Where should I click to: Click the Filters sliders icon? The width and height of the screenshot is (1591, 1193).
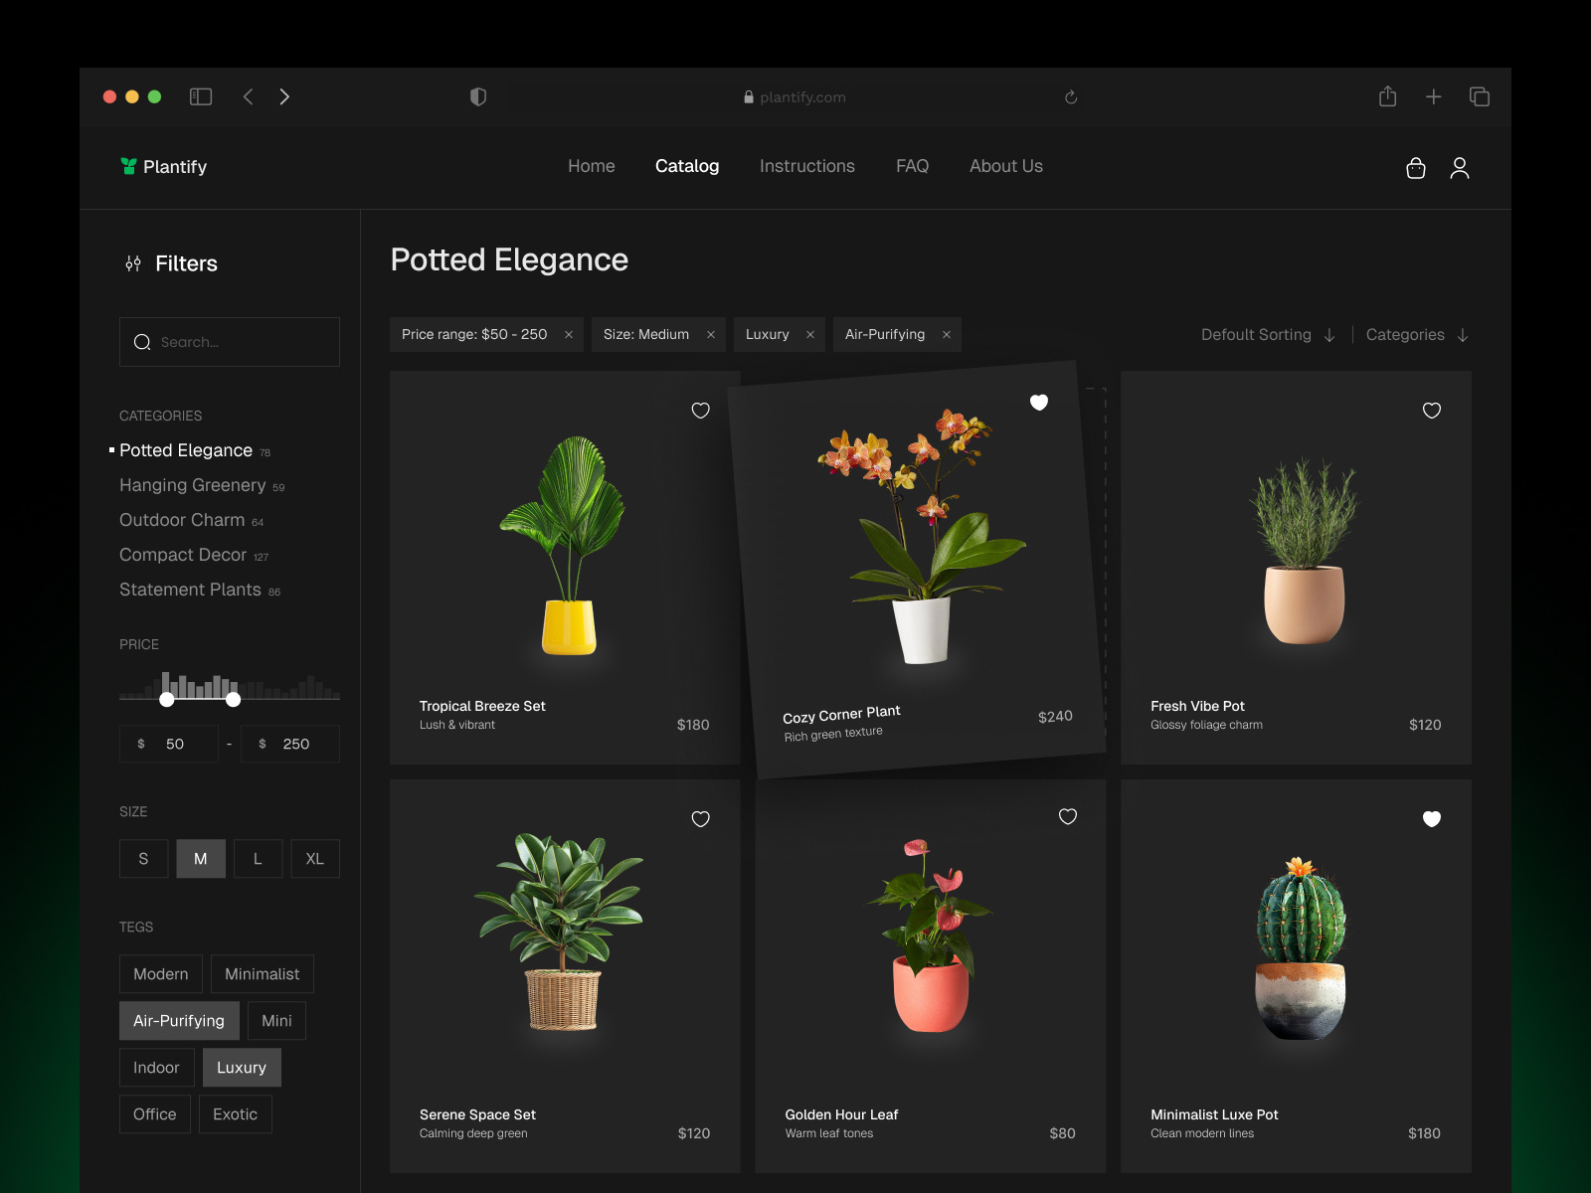(132, 263)
